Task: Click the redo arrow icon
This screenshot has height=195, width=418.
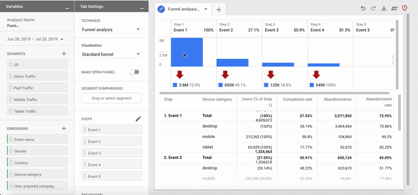Action: coord(373,8)
